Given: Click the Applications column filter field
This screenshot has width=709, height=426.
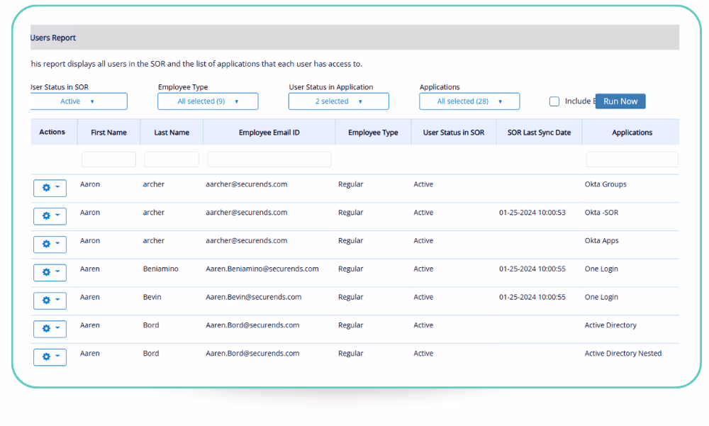Looking at the screenshot, I should (632, 159).
